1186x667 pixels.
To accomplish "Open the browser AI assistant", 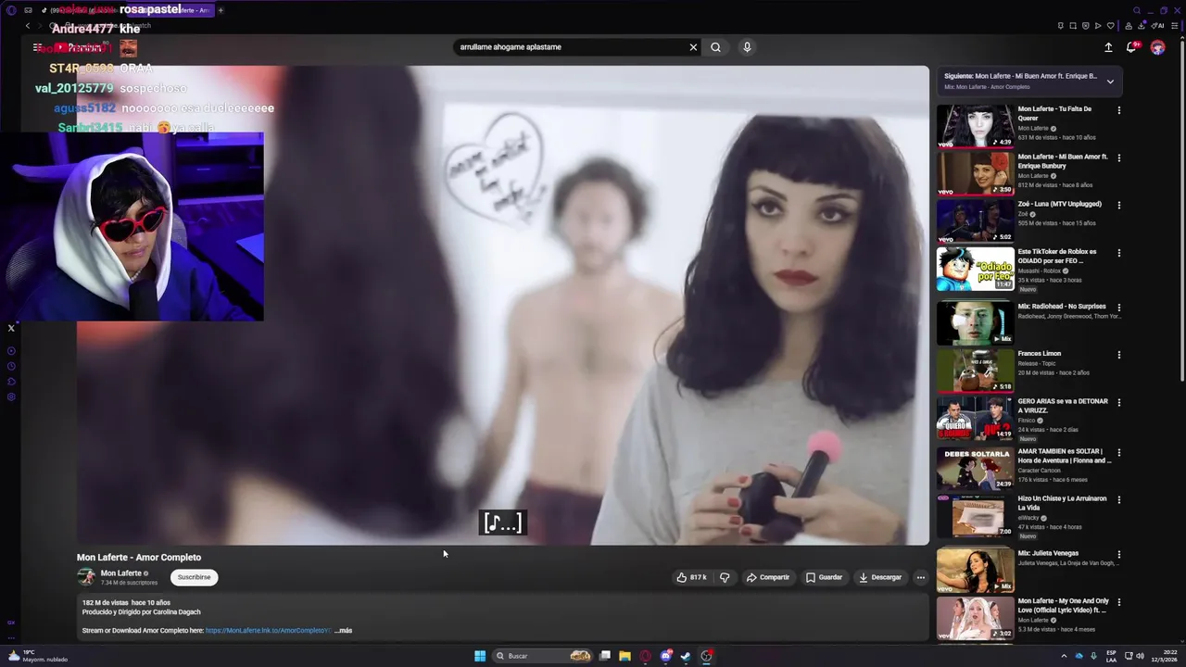I will [1159, 26].
